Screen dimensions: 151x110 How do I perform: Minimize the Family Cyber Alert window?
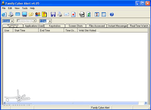click(137, 3)
